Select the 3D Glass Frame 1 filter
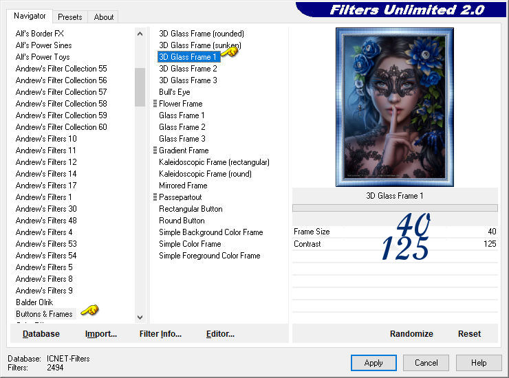Image resolution: width=509 pixels, height=378 pixels. pyautogui.click(x=188, y=57)
